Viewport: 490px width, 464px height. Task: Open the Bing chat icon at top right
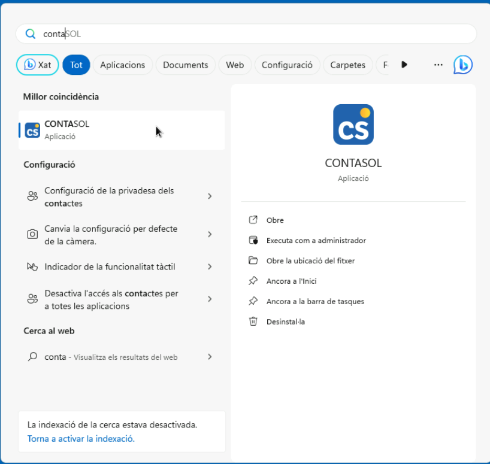coord(462,65)
